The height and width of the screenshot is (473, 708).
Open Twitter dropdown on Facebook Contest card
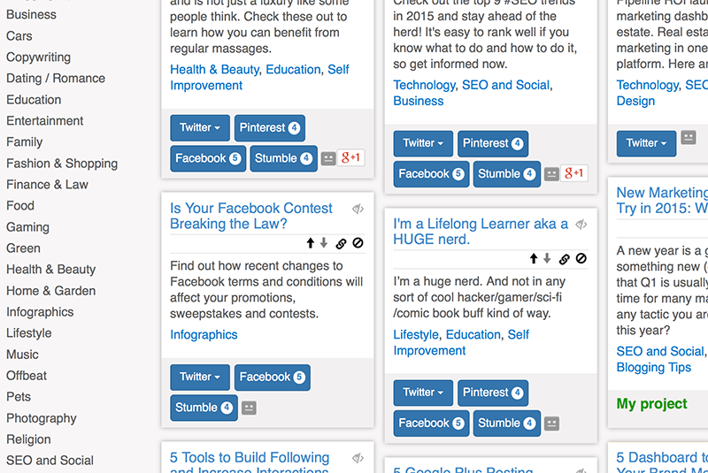tap(200, 377)
